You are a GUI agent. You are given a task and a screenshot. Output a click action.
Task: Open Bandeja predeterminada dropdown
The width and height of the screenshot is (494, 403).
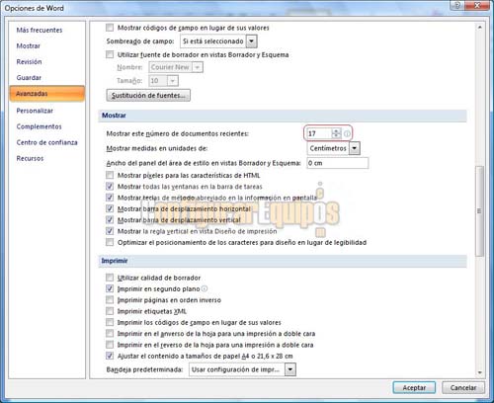click(x=290, y=369)
